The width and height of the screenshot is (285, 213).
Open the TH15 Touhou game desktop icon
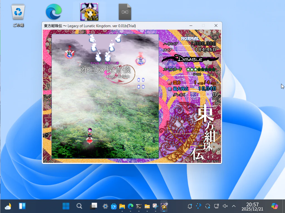pos(89,12)
